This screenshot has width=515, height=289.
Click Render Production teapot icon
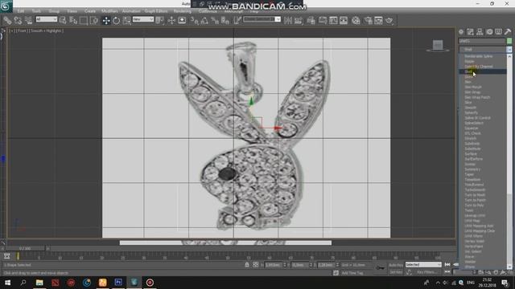coord(389,20)
